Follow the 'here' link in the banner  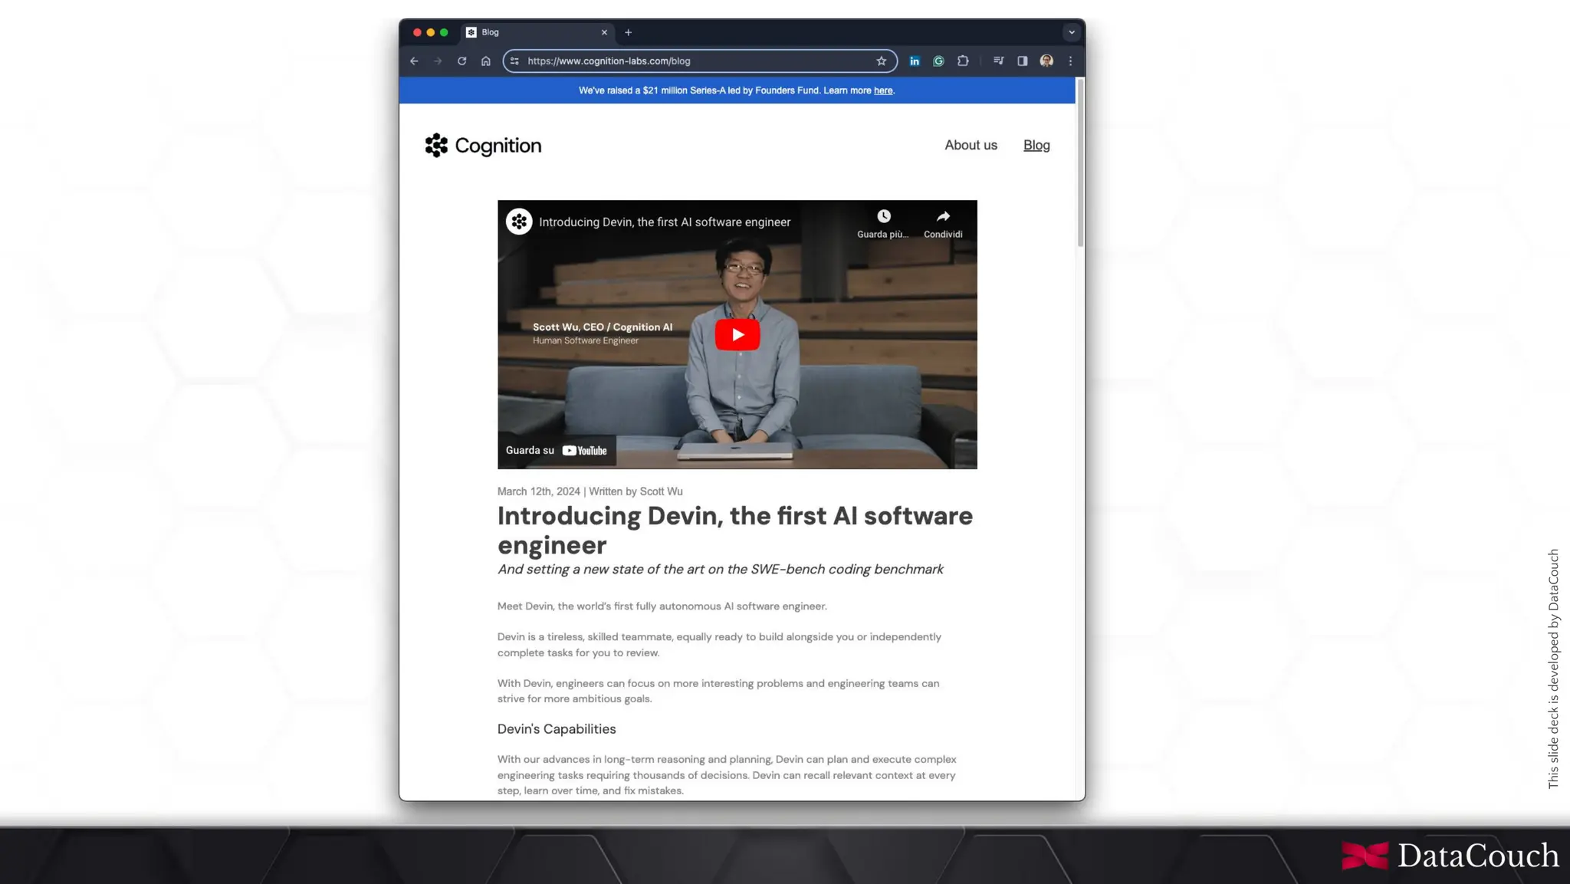[883, 90]
